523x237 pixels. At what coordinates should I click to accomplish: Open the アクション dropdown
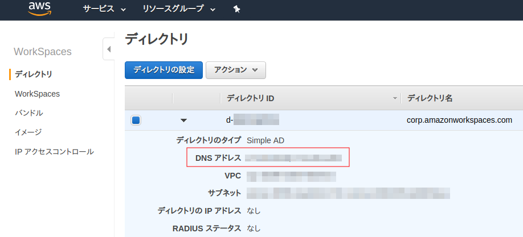[236, 70]
